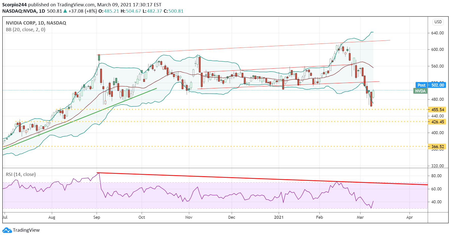Click the Sep time axis label
This screenshot has width=451, height=237.
97,217
